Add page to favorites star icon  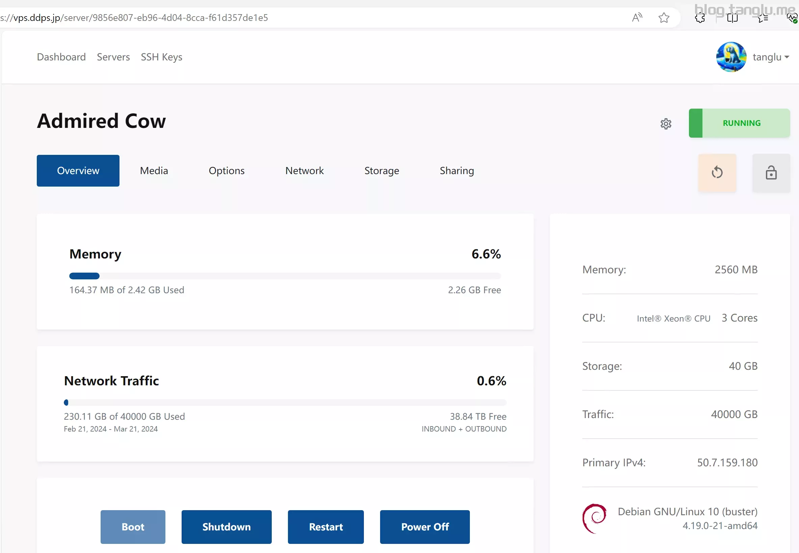click(663, 17)
